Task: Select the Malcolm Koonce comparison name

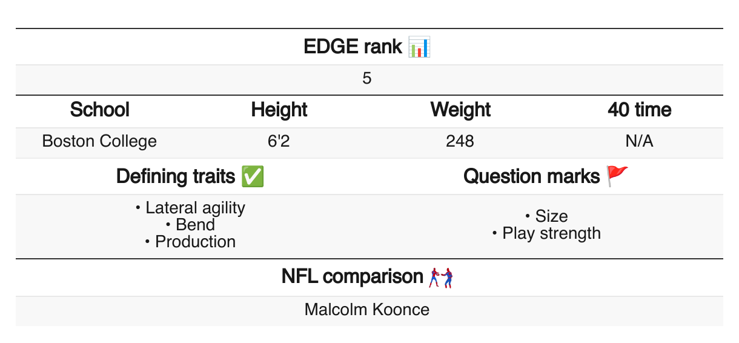Action: [x=367, y=310]
